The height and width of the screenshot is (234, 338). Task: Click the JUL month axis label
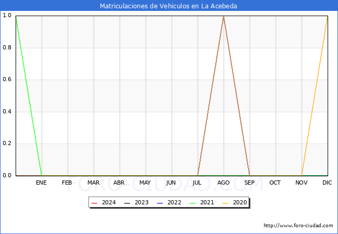coord(197,183)
